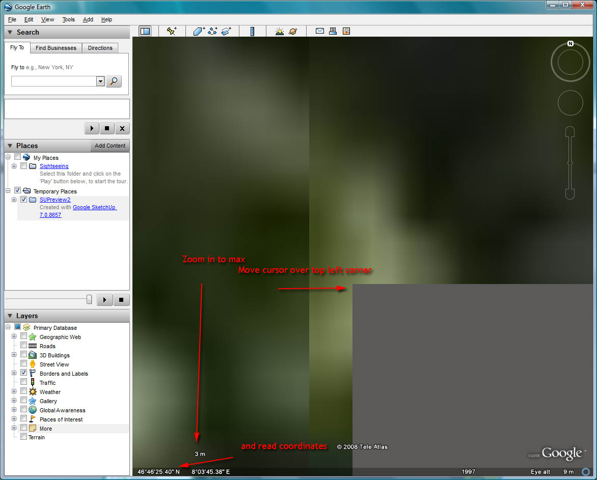Image resolution: width=597 pixels, height=480 pixels.
Task: Expand the Geographic Web layer
Action: coord(14,336)
